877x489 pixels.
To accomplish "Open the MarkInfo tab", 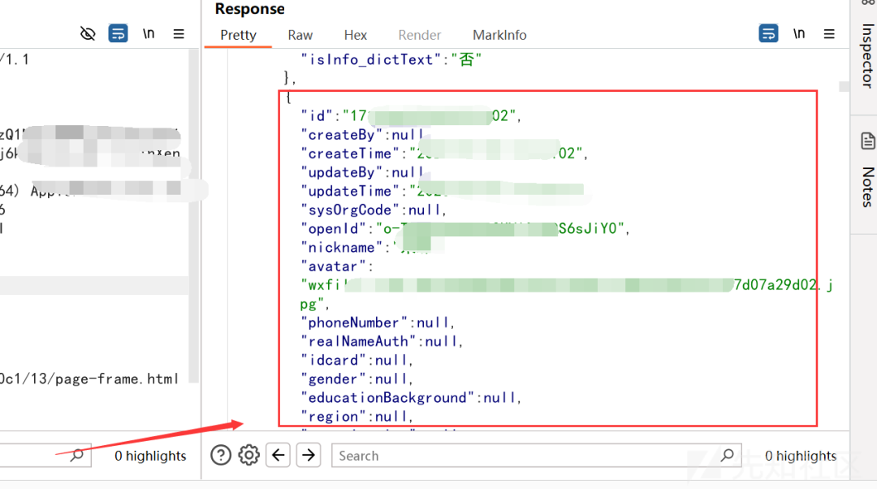I will [x=499, y=35].
